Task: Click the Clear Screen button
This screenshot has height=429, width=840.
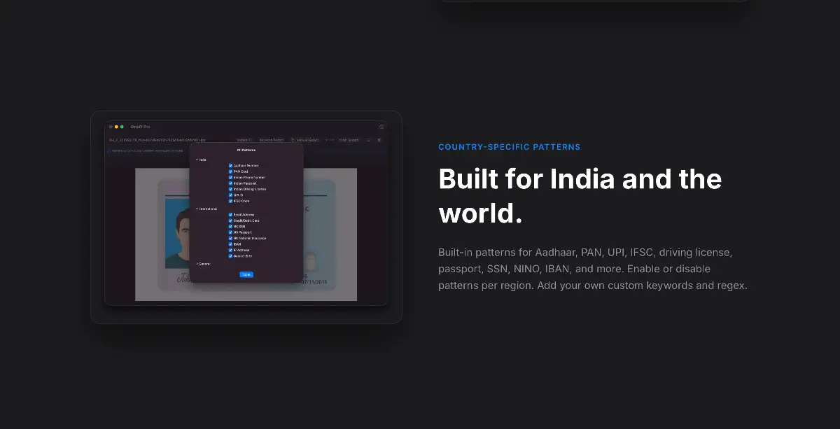Action: [x=349, y=140]
